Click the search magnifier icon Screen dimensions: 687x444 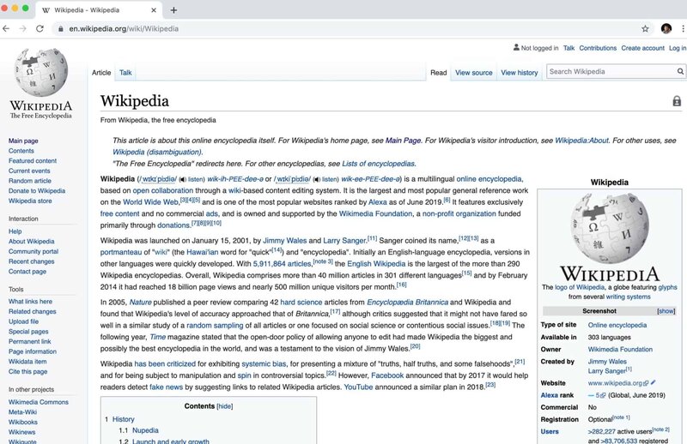point(680,71)
